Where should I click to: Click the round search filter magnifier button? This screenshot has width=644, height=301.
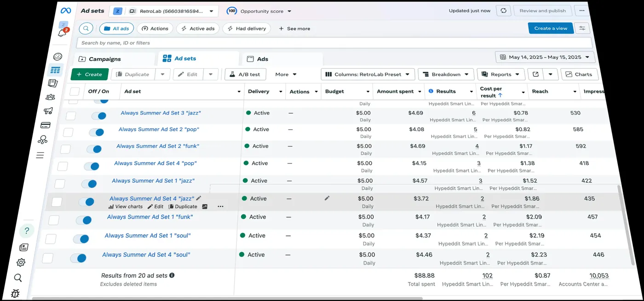tap(86, 29)
